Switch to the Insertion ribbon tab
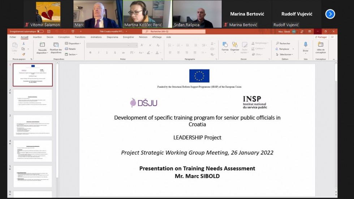 coord(37,37)
